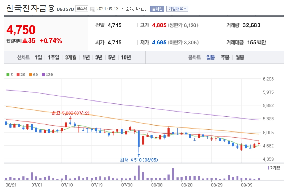Select the 1주일 line chart tab

point(53,58)
